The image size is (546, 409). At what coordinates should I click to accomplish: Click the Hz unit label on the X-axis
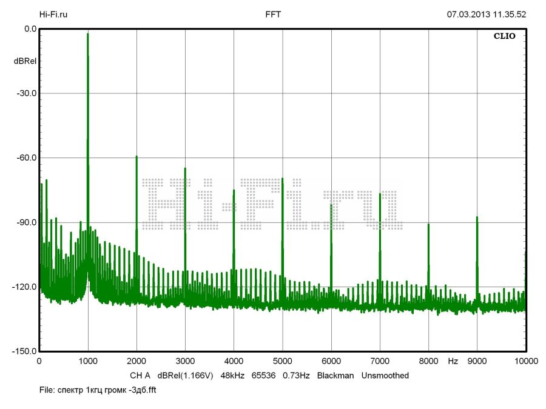[453, 361]
